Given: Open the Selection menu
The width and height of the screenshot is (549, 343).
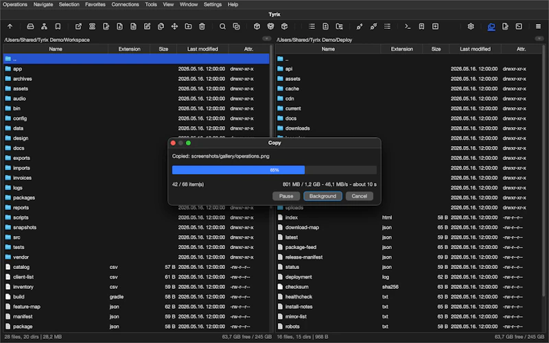Looking at the screenshot, I should coord(69,5).
